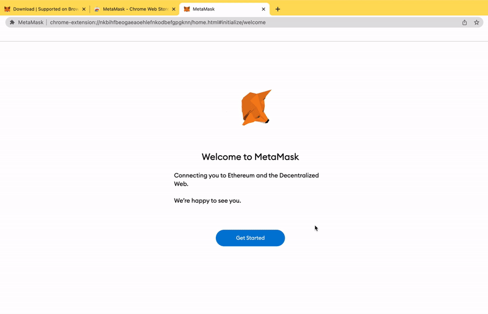Click the 'We're happy to see you.' text

tap(207, 200)
